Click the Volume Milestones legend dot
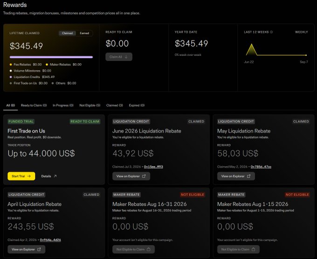Image resolution: width=317 pixels, height=259 pixels. (11, 71)
